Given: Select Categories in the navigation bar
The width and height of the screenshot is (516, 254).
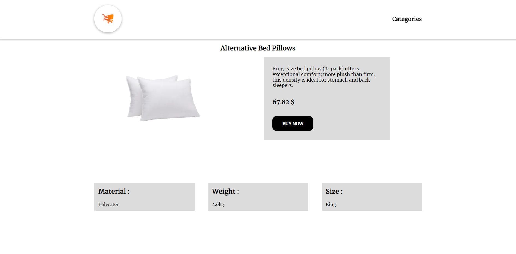Looking at the screenshot, I should click(407, 19).
